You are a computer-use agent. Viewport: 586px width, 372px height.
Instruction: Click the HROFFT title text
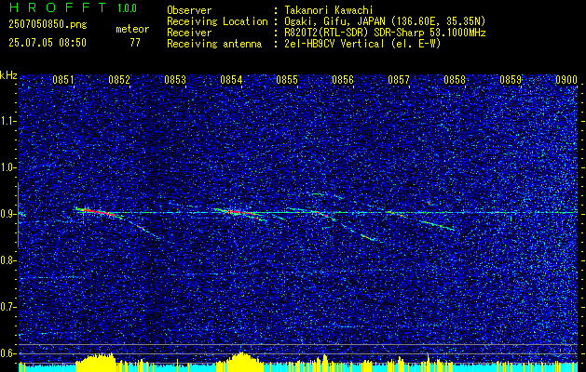coord(58,7)
